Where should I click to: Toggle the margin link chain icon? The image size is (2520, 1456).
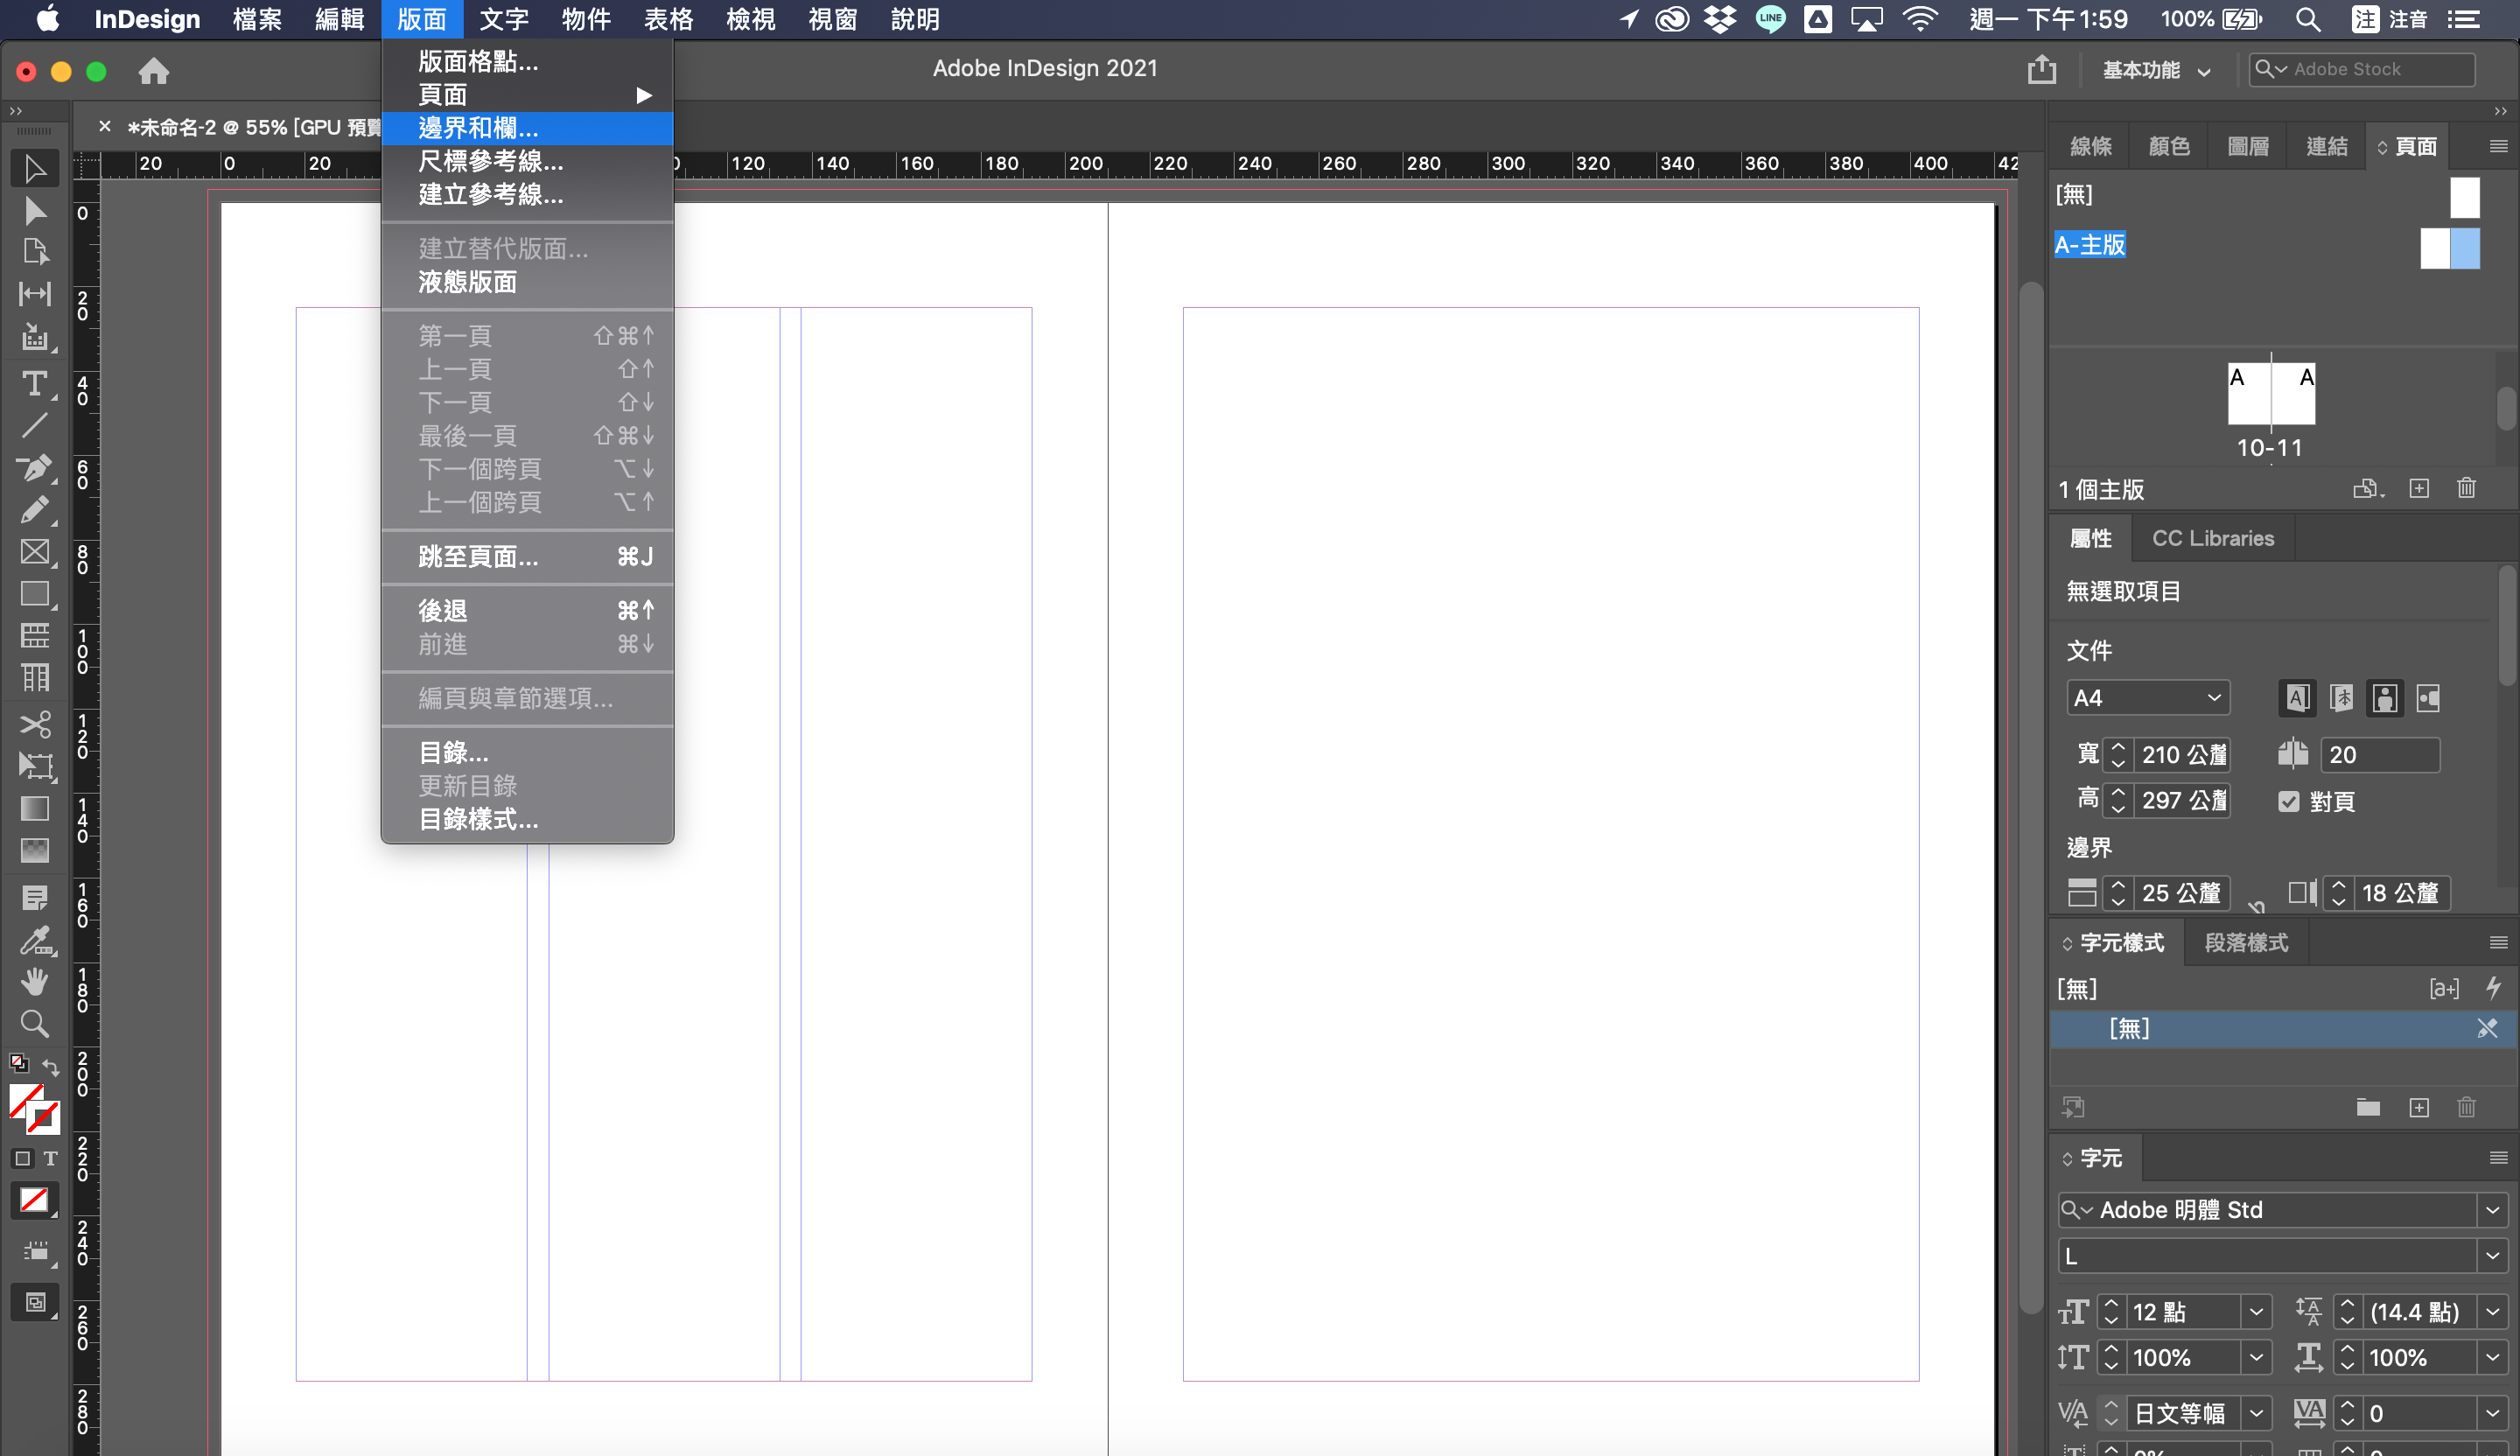click(x=2256, y=906)
